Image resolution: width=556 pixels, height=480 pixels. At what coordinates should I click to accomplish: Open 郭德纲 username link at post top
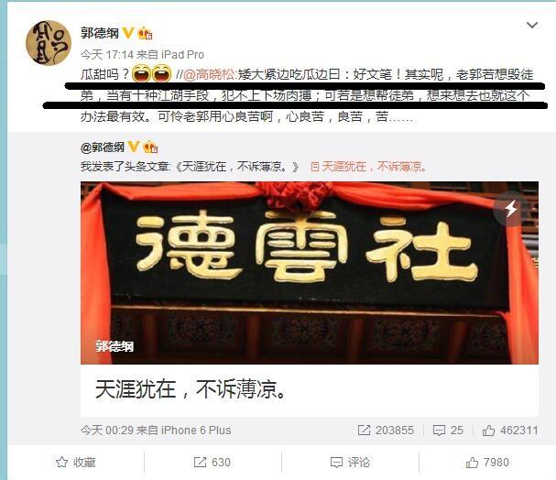(x=100, y=33)
